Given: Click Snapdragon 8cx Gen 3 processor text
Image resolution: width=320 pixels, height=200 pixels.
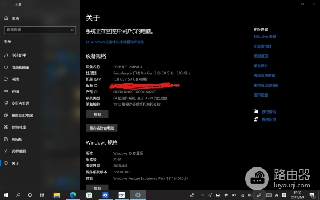Looking at the screenshot, I should click(x=151, y=73).
